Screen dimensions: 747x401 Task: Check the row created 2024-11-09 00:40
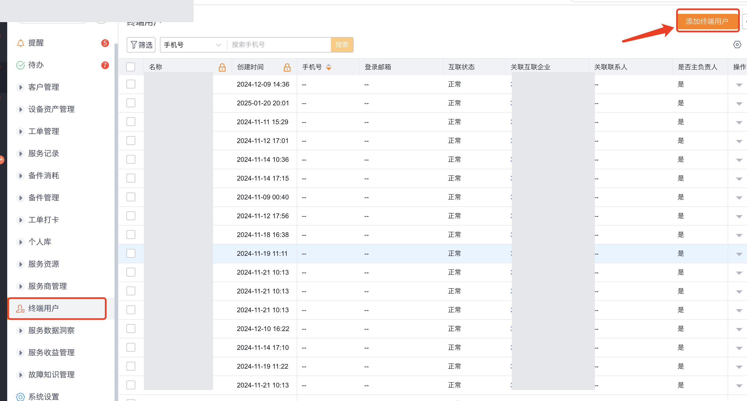tap(131, 197)
